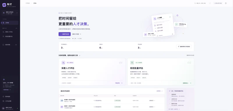233x111 pixels.
Task: Open the help question-mark icon top right
Action: coord(226,3)
